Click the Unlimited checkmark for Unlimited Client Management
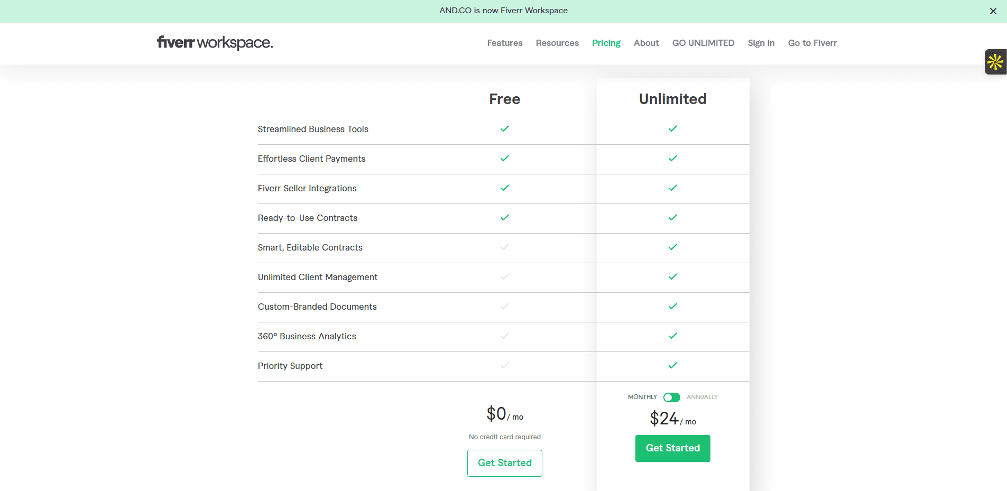 click(x=673, y=276)
